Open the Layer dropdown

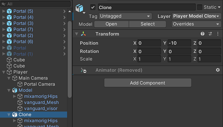click(x=196, y=16)
